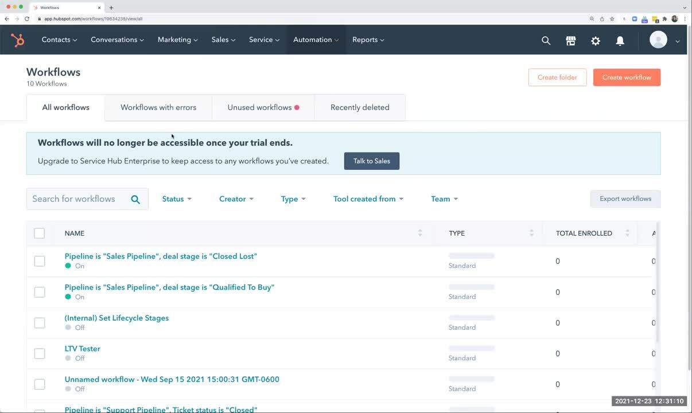Click the Talk to Sales button
This screenshot has width=692, height=413.
372,161
